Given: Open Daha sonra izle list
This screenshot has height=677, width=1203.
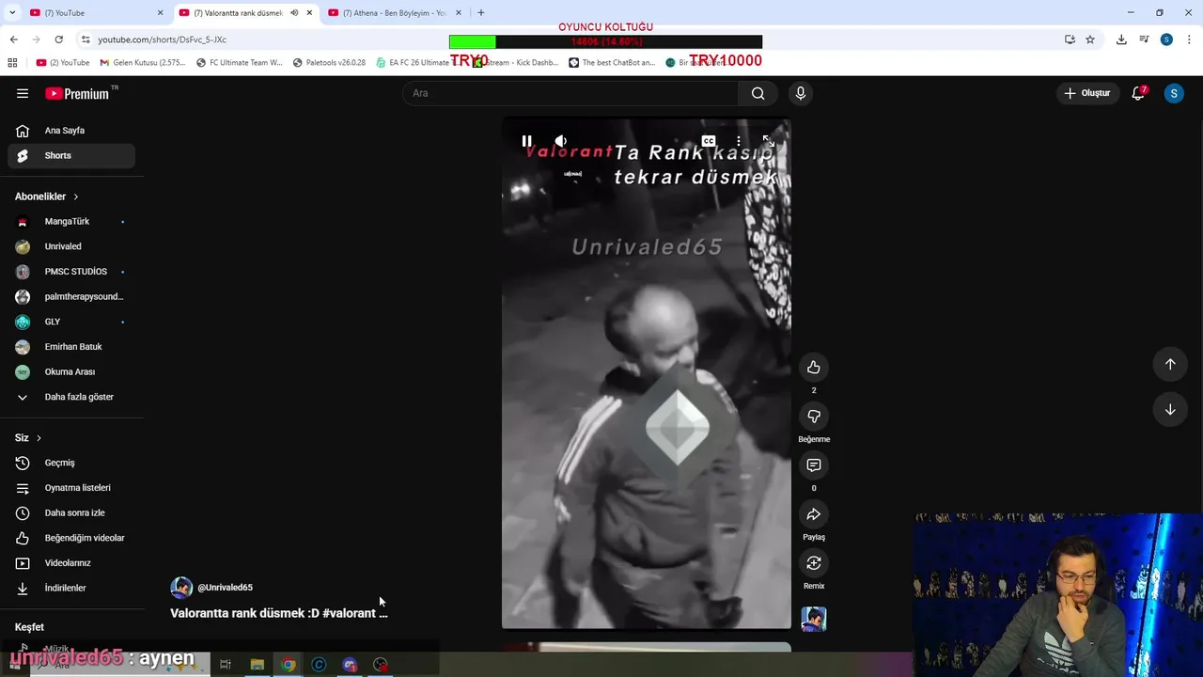Looking at the screenshot, I should (x=71, y=512).
